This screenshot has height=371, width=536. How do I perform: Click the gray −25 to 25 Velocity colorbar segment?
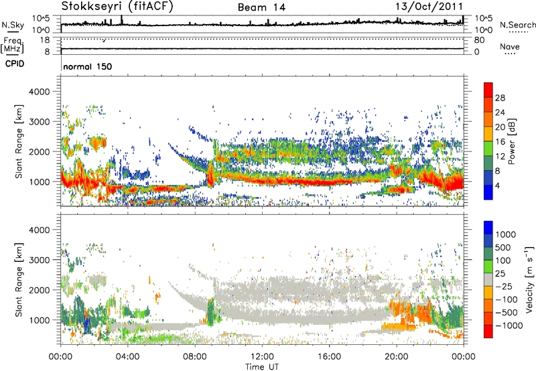(488, 279)
